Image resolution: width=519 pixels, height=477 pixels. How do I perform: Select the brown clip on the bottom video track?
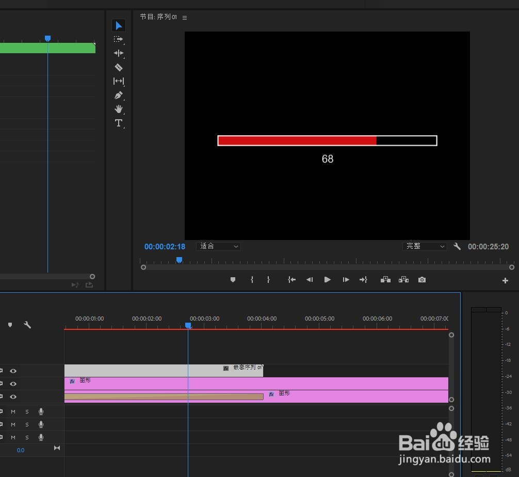[164, 397]
